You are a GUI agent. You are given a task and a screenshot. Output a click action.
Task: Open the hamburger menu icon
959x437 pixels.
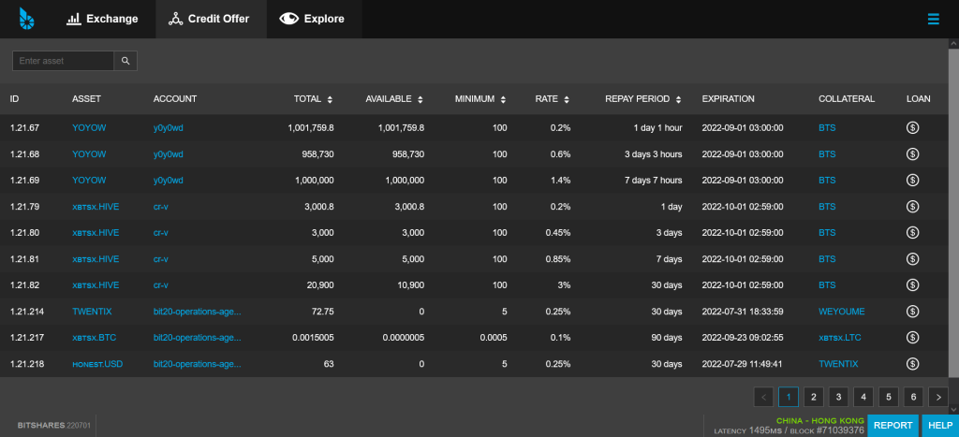click(x=933, y=19)
